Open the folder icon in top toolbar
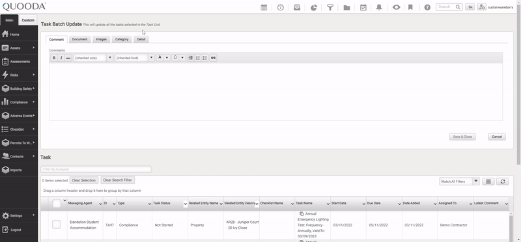Screen dimensions: 521x242 [x=346, y=7]
